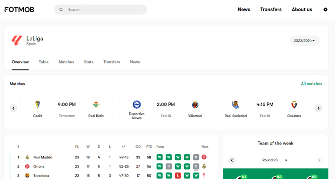Click the Form column header
Viewport: 335px width, 179px height.
pos(160,147)
